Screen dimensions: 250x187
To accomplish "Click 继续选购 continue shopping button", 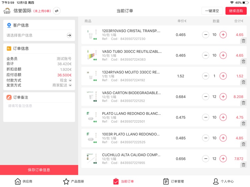I will point(236,11).
